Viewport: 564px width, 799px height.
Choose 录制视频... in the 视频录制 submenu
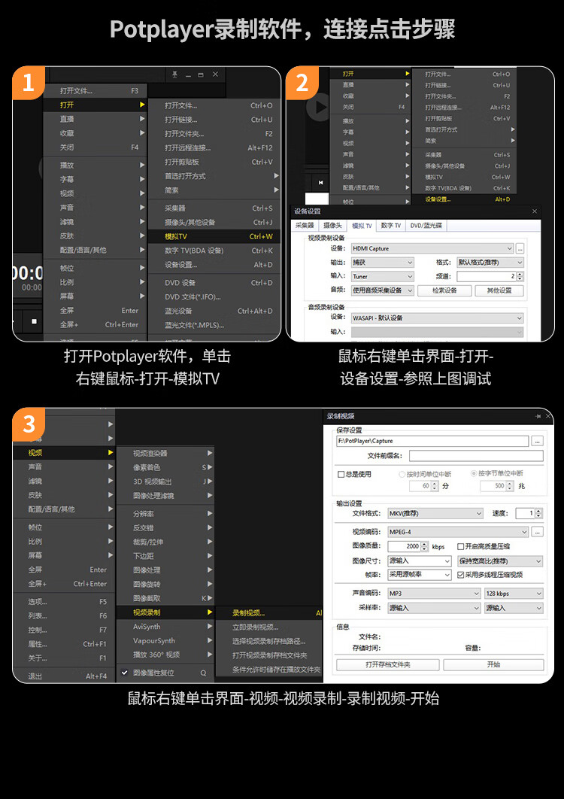click(x=269, y=613)
